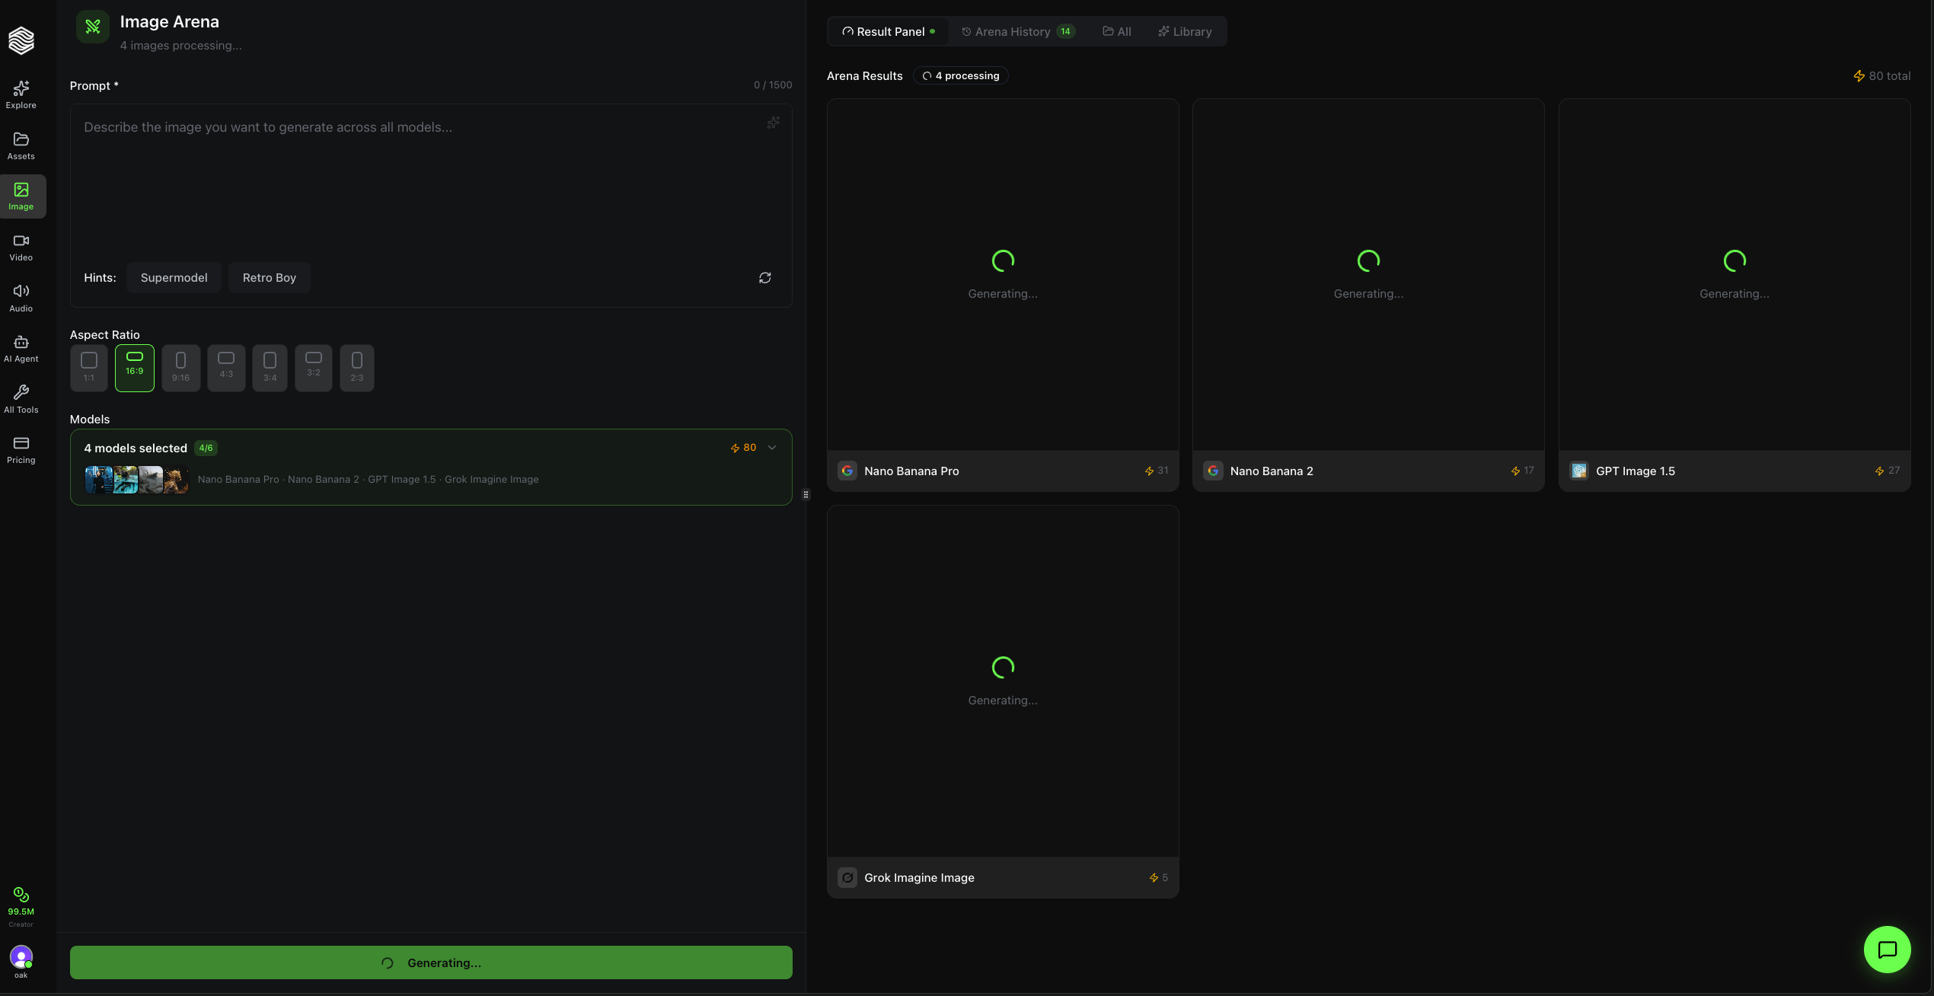Screen dimensions: 1934x996
Task: Open the chat support bubble
Action: tap(1887, 949)
